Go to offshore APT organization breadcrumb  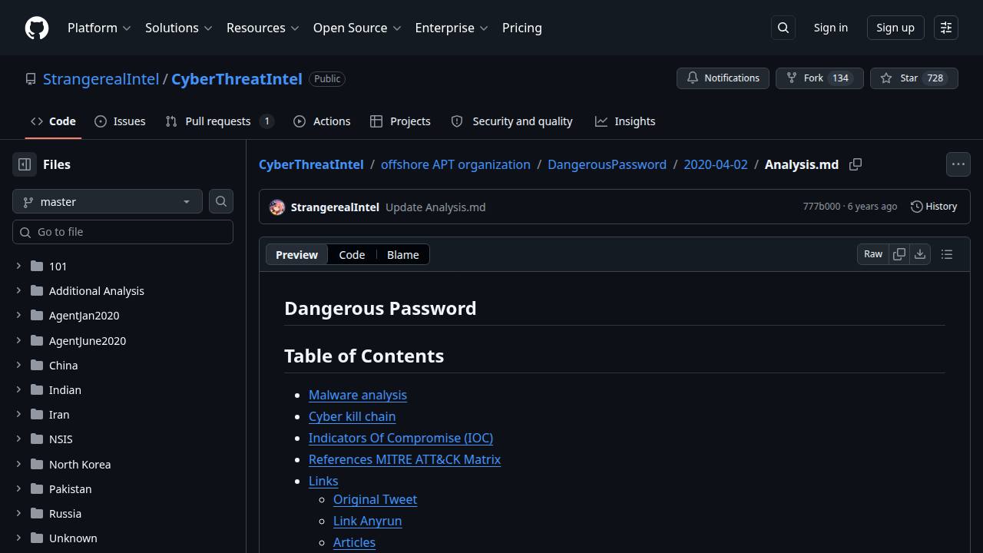tap(455, 164)
